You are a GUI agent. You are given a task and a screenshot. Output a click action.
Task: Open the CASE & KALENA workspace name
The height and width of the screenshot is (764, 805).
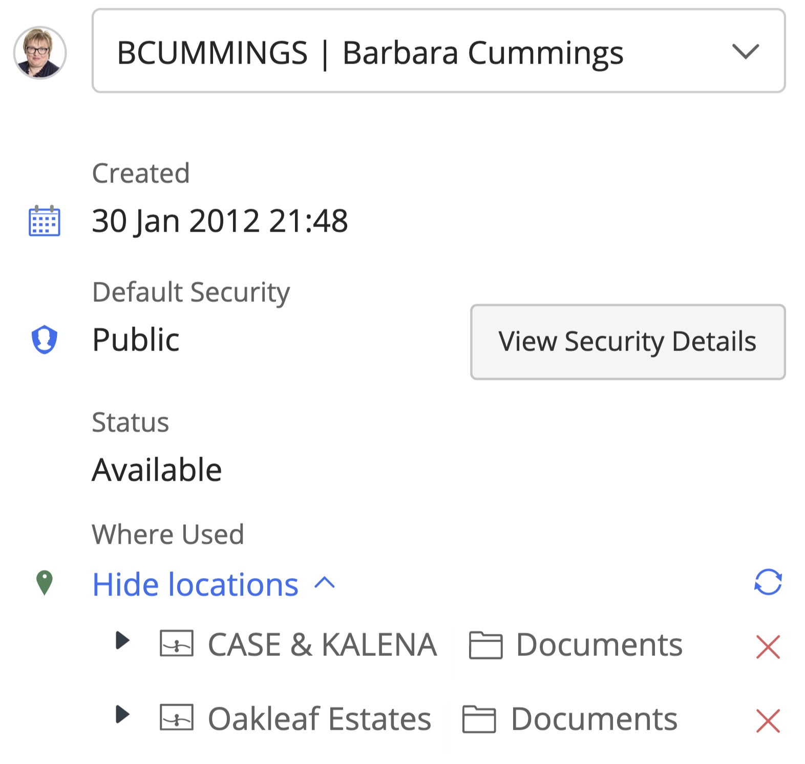tap(322, 645)
